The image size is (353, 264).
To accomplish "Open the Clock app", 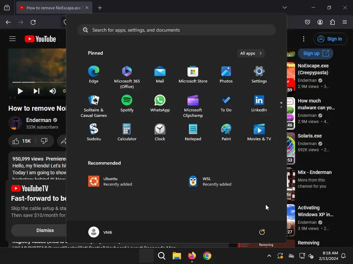I will (160, 132).
